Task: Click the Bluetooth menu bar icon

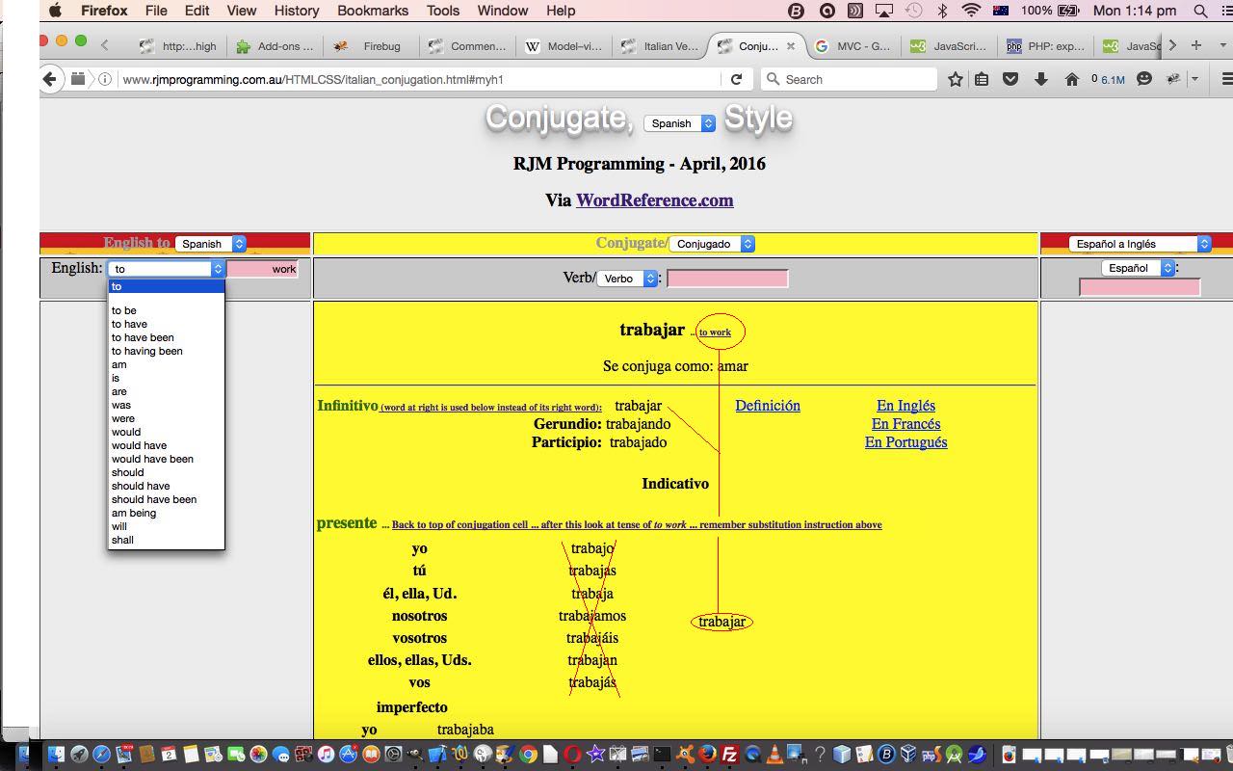Action: pos(943,11)
